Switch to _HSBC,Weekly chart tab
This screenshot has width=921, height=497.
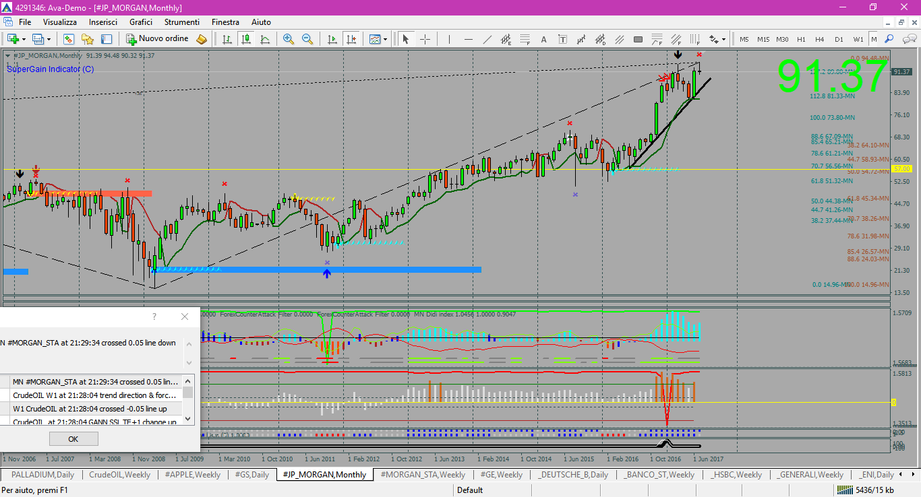point(736,475)
